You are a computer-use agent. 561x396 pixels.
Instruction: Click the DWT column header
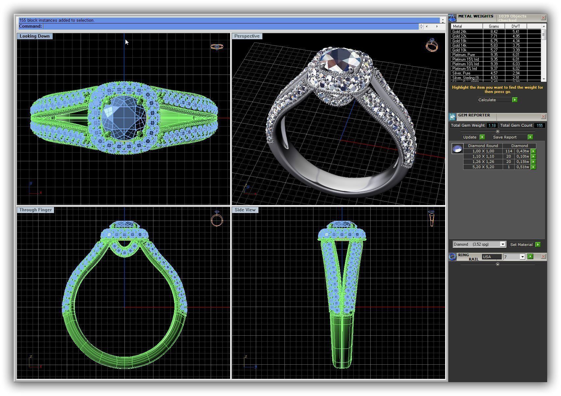(x=516, y=26)
